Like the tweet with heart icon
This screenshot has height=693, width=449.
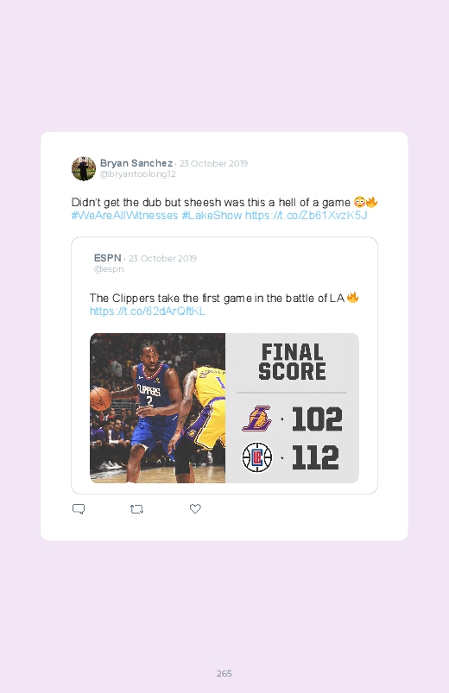195,508
